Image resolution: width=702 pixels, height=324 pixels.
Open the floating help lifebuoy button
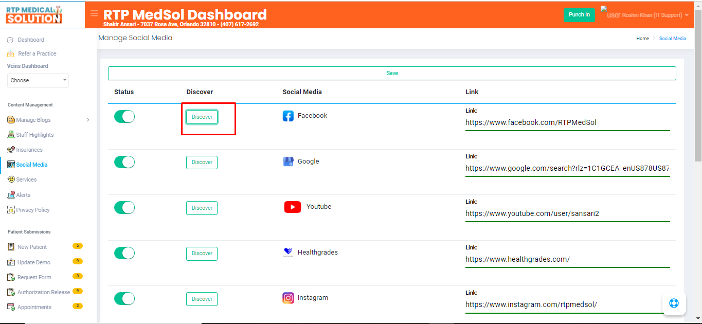674,303
